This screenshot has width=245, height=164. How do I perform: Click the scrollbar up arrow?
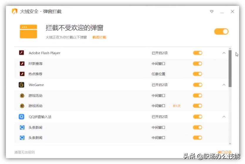[230, 49]
